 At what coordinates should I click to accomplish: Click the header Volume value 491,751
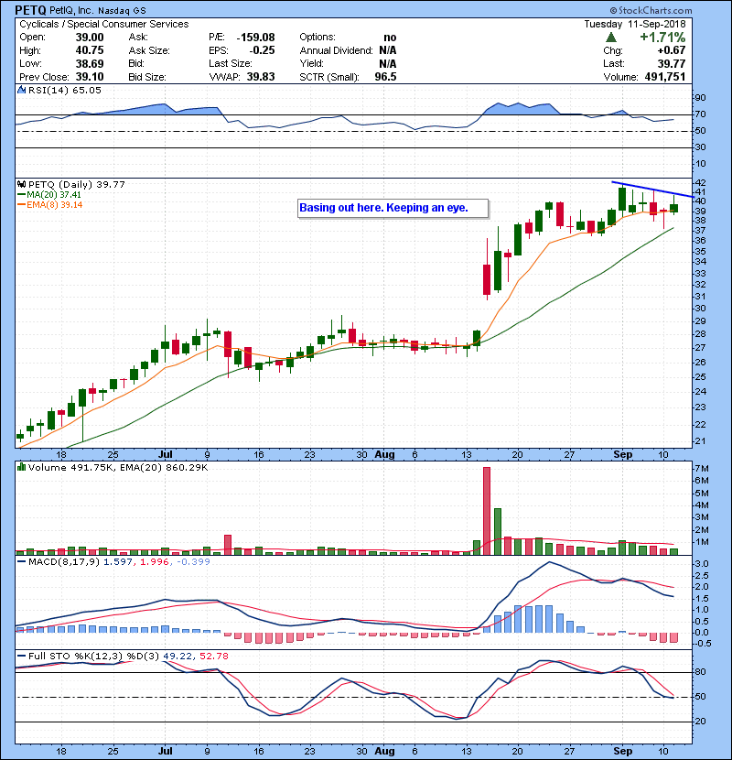tap(665, 77)
